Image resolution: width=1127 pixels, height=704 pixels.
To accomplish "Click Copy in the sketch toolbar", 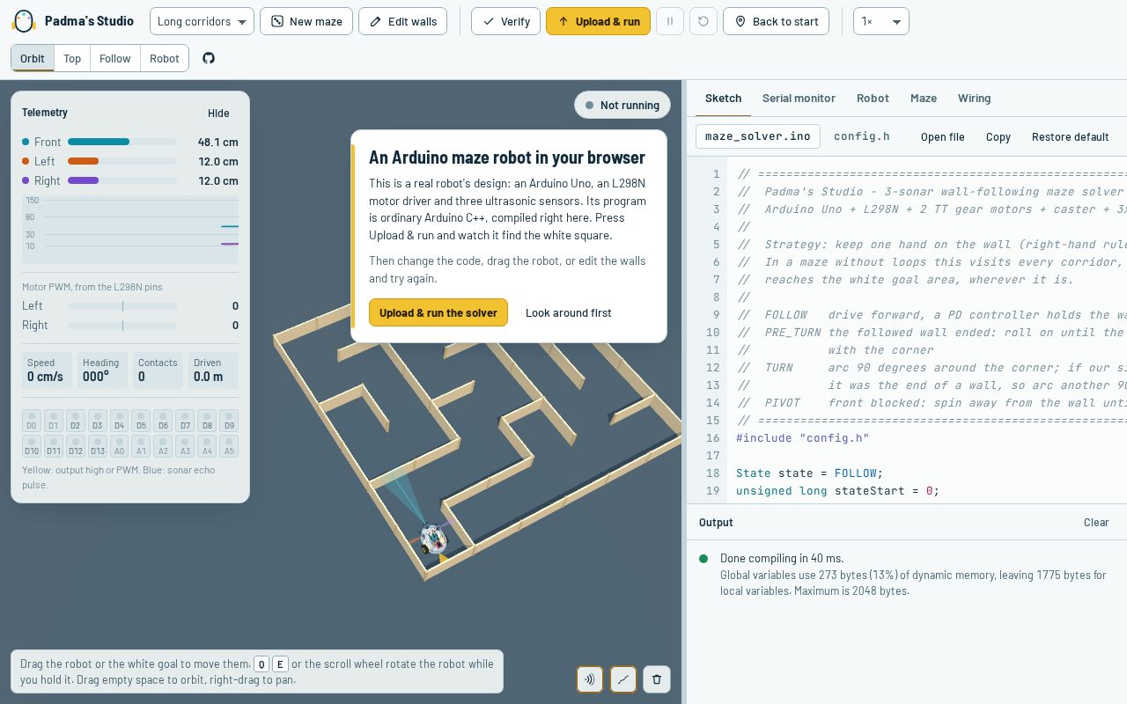I will tap(998, 136).
